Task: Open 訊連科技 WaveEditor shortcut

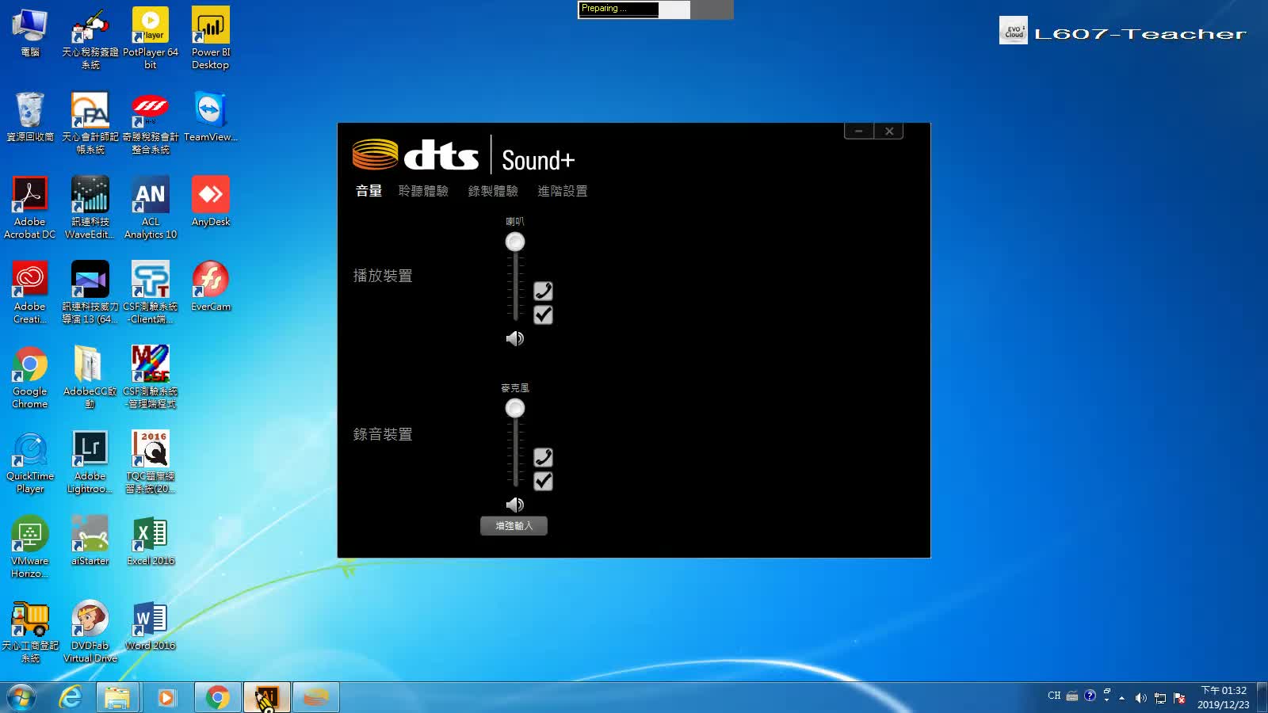Action: [x=90, y=208]
